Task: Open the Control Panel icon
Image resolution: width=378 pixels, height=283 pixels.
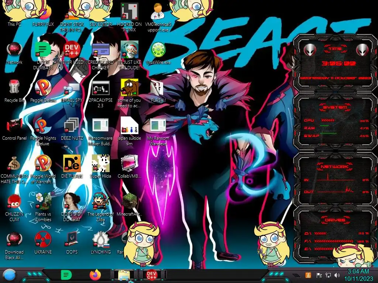Action: click(14, 129)
